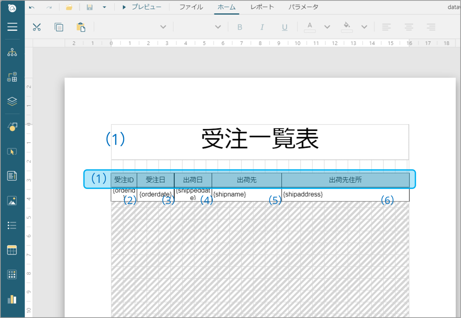The width and height of the screenshot is (461, 318).
Task: Expand the save options arrow
Action: coord(104,7)
